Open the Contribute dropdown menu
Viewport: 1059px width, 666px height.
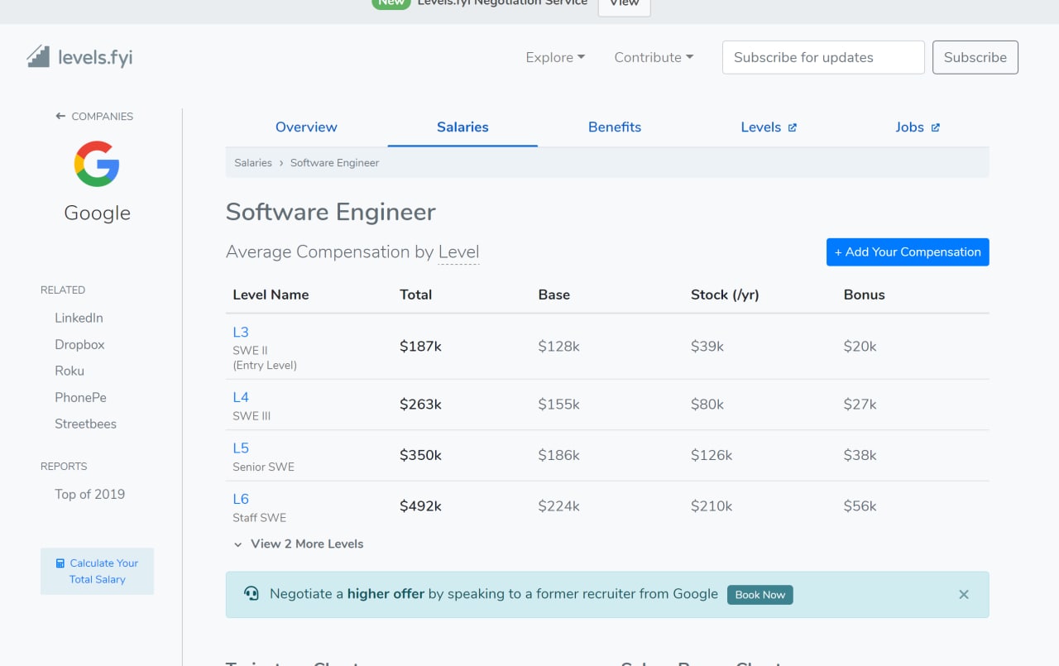[x=654, y=57]
